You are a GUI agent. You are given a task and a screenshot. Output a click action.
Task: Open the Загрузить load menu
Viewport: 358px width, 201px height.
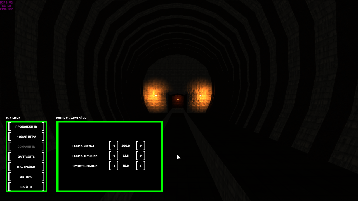click(x=26, y=157)
